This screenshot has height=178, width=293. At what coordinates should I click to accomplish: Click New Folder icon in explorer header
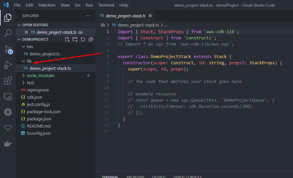click(x=75, y=39)
